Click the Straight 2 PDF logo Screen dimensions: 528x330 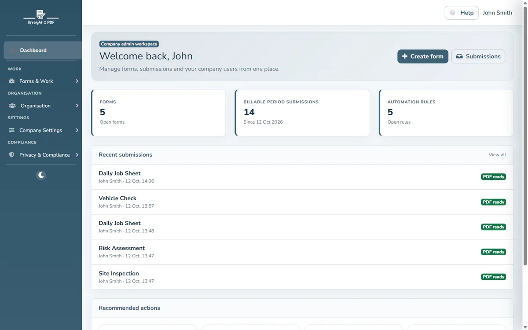[41, 17]
